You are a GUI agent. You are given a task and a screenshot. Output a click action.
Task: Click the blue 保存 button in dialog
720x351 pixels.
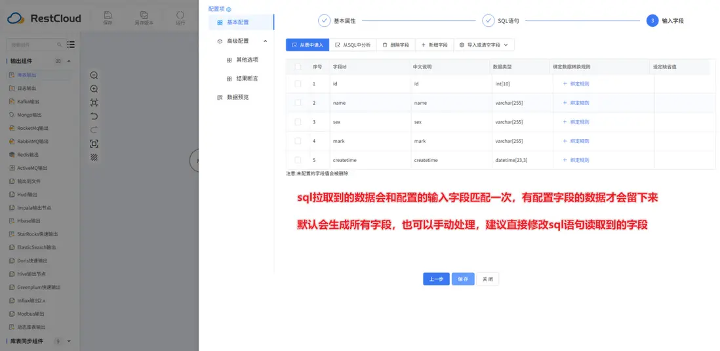click(463, 279)
